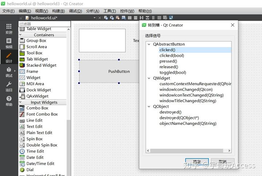Collapse the Containers widget category
262x176 pixels.
pyautogui.click(x=44, y=35)
